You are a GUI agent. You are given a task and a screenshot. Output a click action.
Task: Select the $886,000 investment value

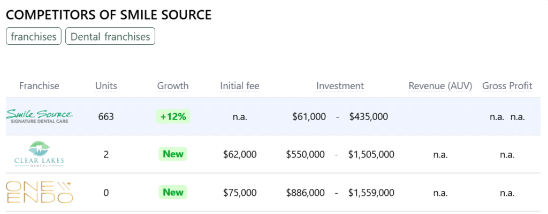[305, 192]
